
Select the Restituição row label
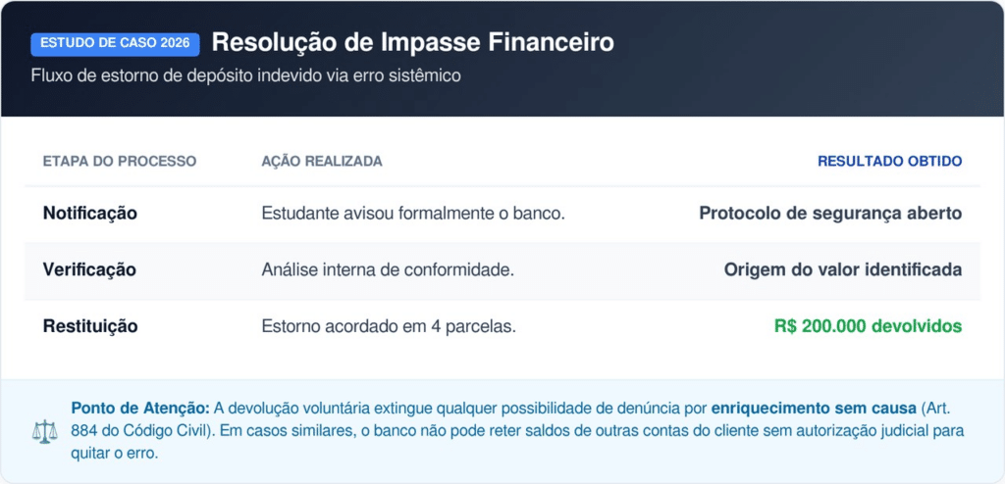[x=90, y=327]
